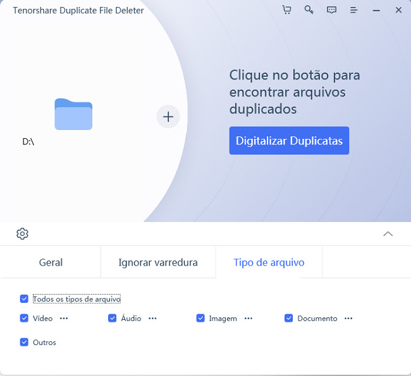This screenshot has height=376, width=411.
Task: Click the 'Clique no botão para' heading
Action: point(295,75)
